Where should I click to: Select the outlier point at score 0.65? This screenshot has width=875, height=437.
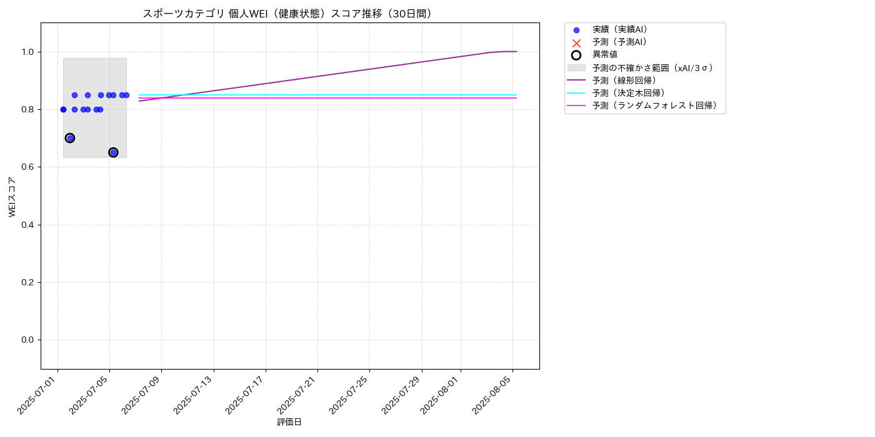[x=113, y=152]
